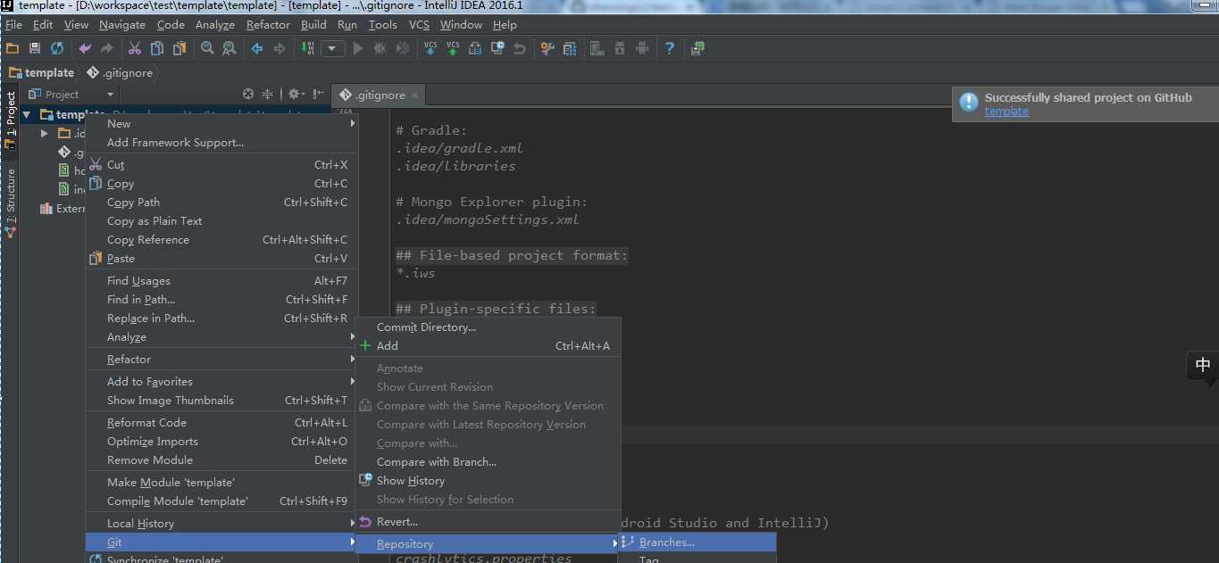Expand the New submenu in context menu
Image resolution: width=1219 pixels, height=563 pixels.
point(221,123)
